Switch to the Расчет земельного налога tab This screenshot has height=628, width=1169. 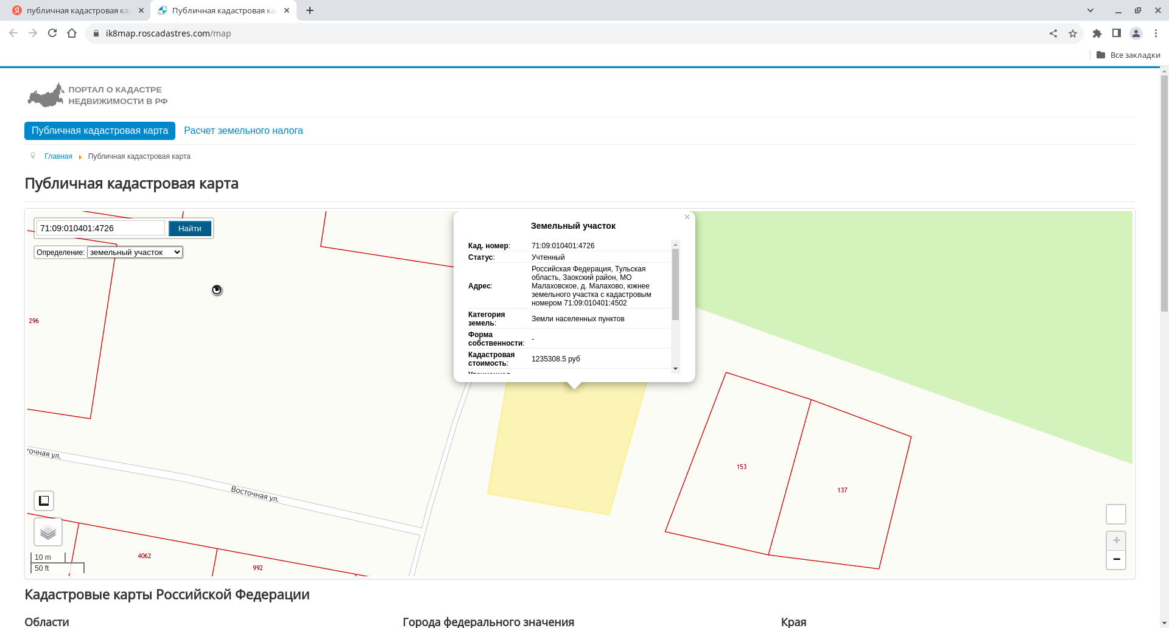(x=243, y=131)
